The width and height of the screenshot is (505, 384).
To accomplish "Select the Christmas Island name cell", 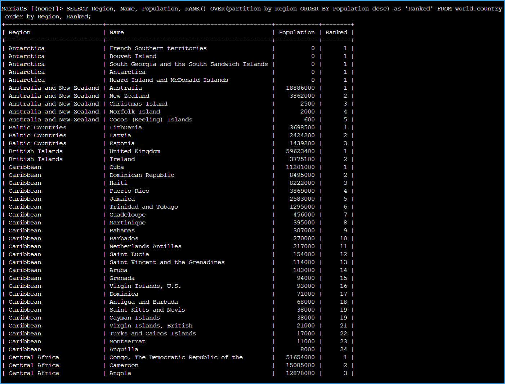I will click(138, 104).
